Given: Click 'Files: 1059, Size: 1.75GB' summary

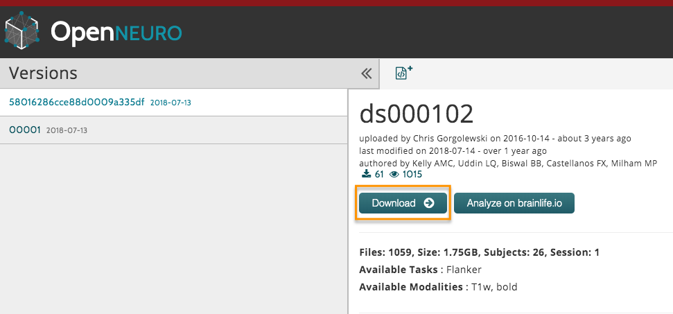Looking at the screenshot, I should tap(479, 252).
